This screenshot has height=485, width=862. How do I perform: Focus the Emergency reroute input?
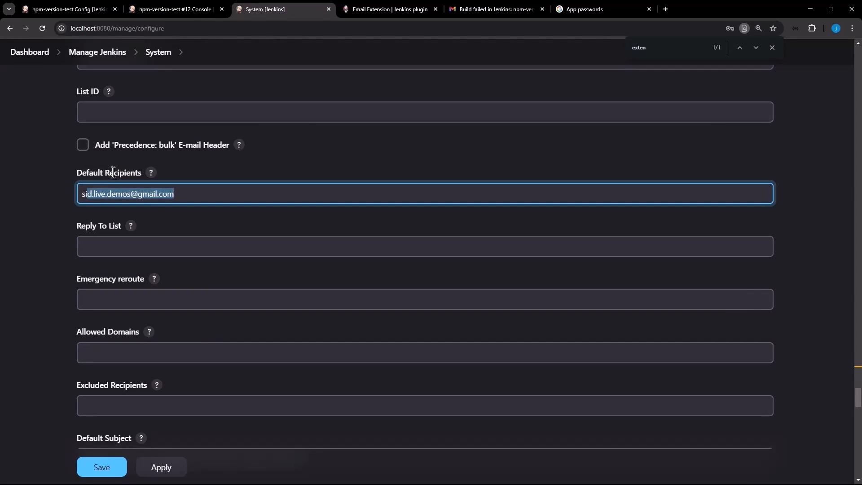425,300
